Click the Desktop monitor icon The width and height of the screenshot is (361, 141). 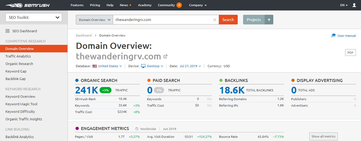(x=143, y=66)
